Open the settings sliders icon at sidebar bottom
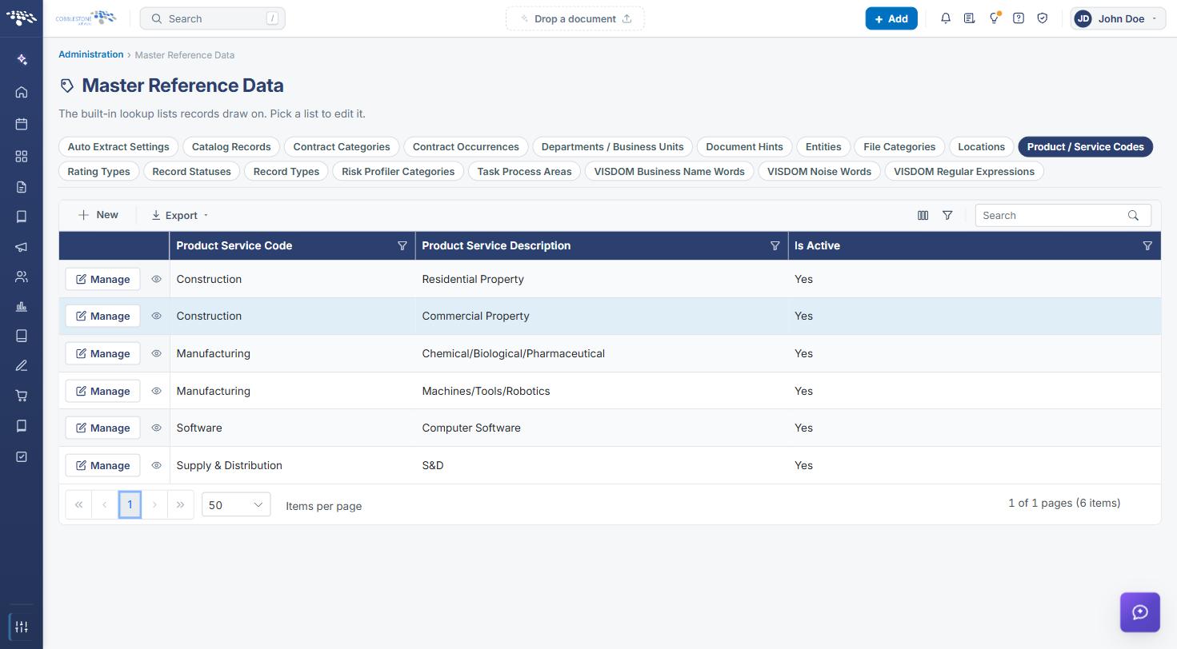Image resolution: width=1177 pixels, height=649 pixels. tap(22, 627)
